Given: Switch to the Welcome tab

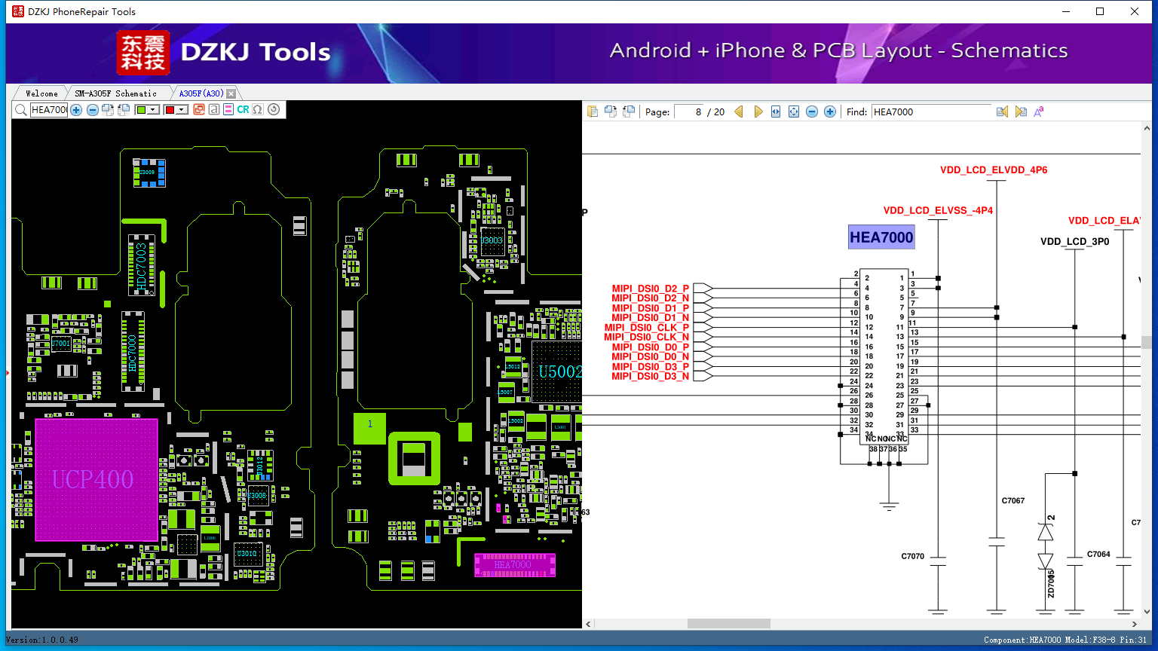Looking at the screenshot, I should (x=41, y=93).
